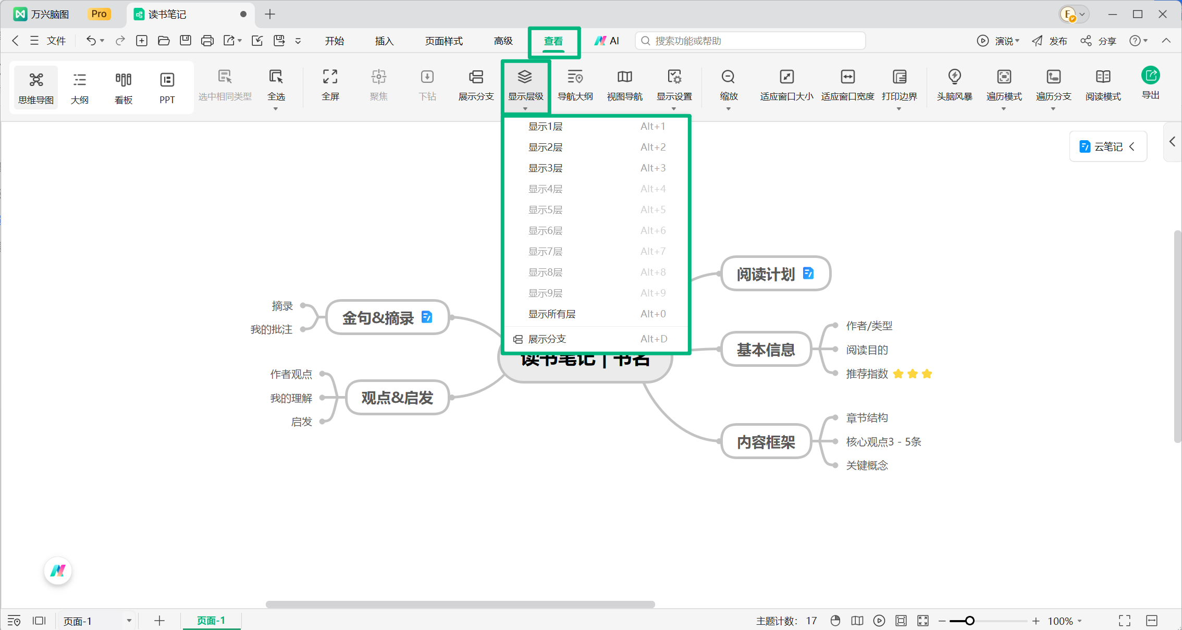Click the zoom in plus button
The width and height of the screenshot is (1182, 630).
[1036, 621]
